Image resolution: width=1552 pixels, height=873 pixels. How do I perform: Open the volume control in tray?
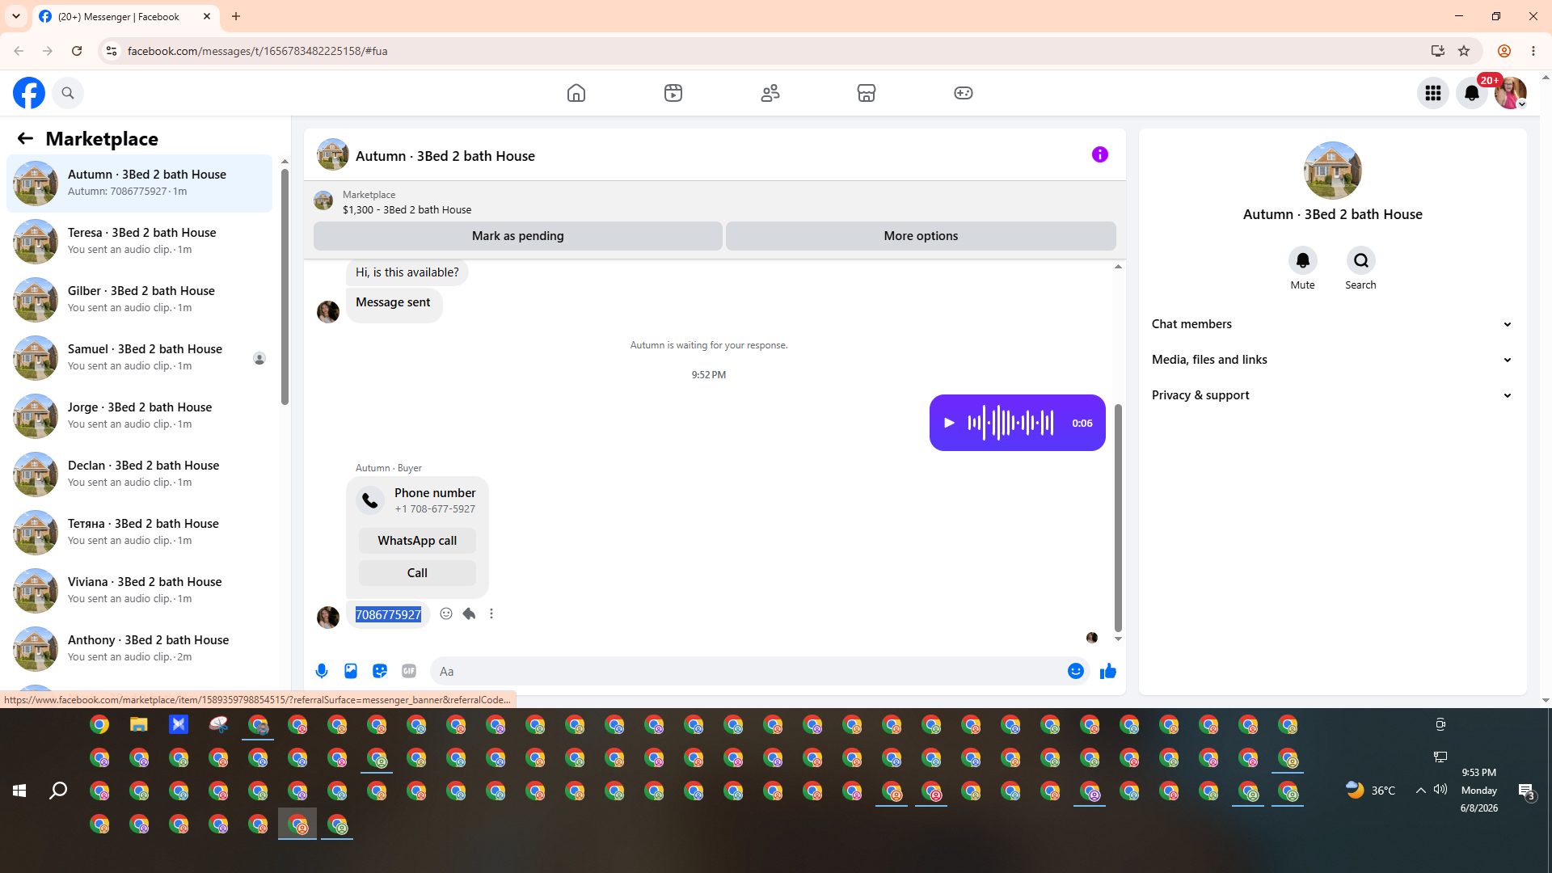(x=1440, y=790)
